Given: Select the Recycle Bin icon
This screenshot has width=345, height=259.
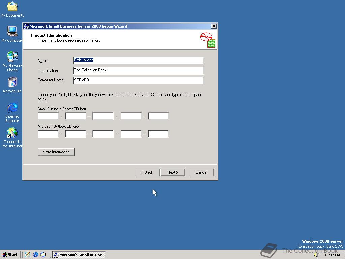Looking at the screenshot, I should pyautogui.click(x=12, y=85).
